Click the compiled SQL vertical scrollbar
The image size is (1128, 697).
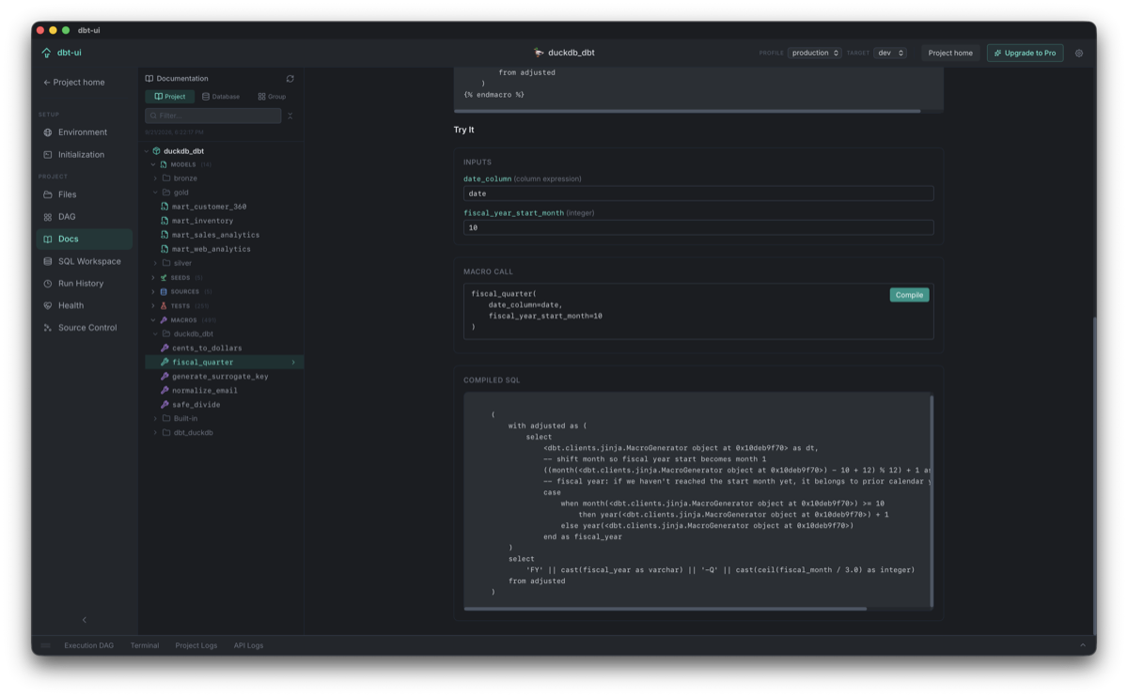tap(932, 501)
